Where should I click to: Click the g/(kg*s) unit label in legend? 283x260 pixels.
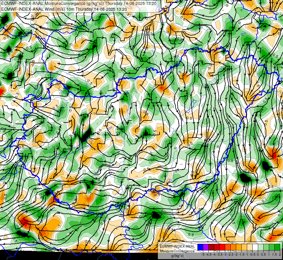pos(177,256)
